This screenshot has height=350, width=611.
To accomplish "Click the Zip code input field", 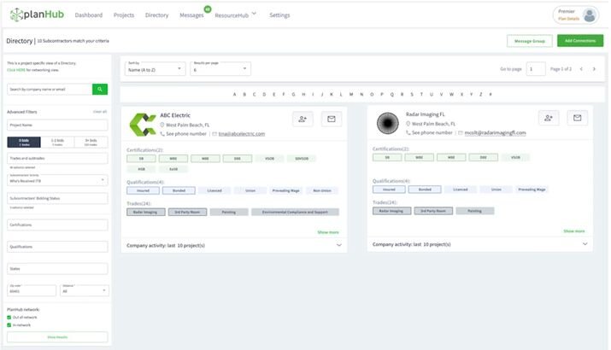I will (x=32, y=290).
